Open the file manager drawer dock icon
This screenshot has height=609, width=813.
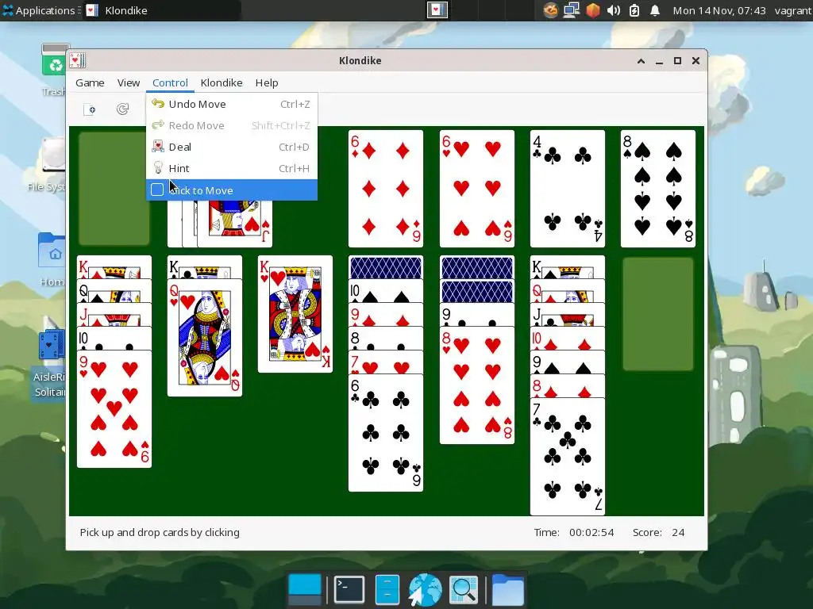tap(387, 589)
